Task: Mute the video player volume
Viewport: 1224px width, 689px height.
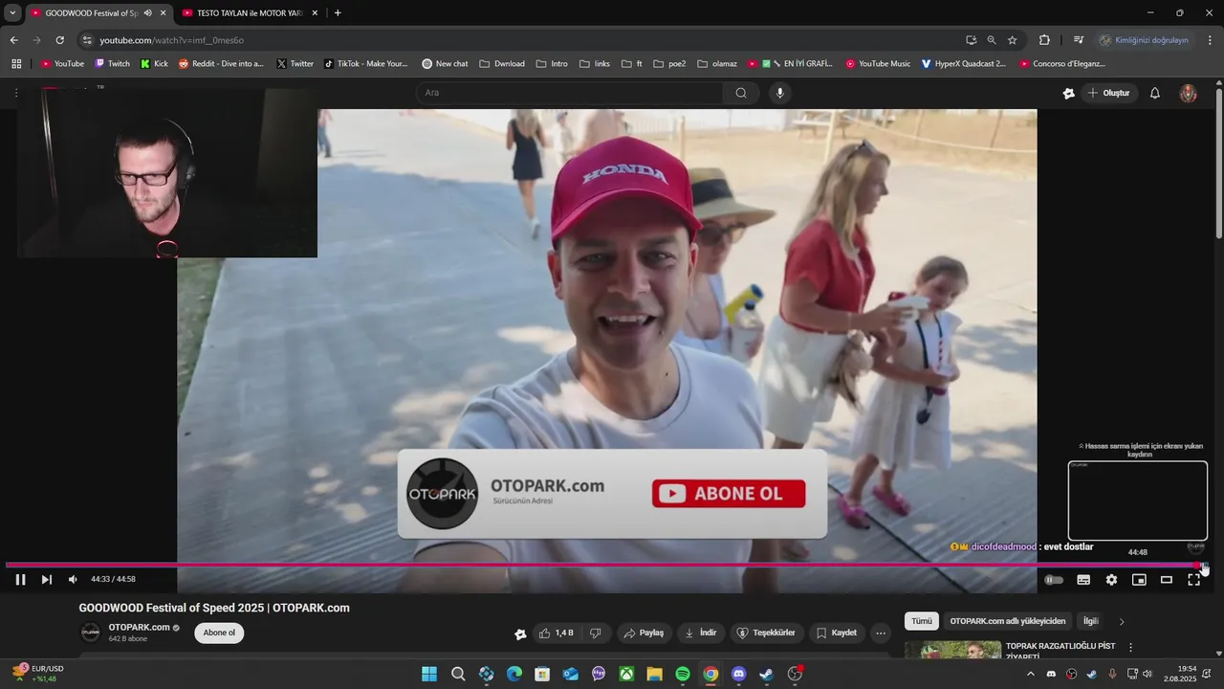Action: coord(73,579)
